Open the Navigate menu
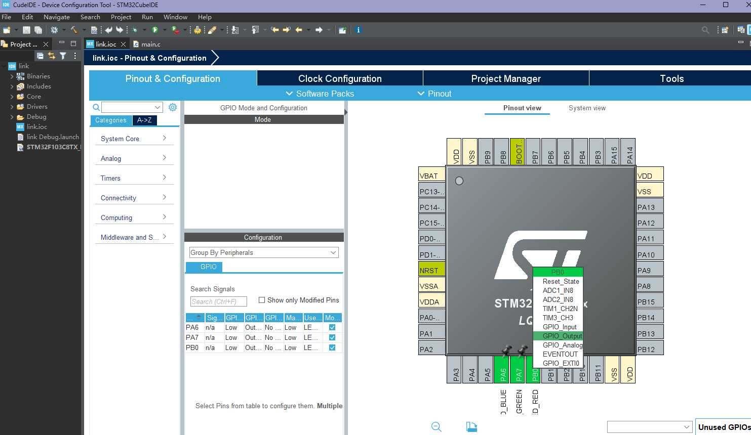The width and height of the screenshot is (751, 435). pos(57,17)
